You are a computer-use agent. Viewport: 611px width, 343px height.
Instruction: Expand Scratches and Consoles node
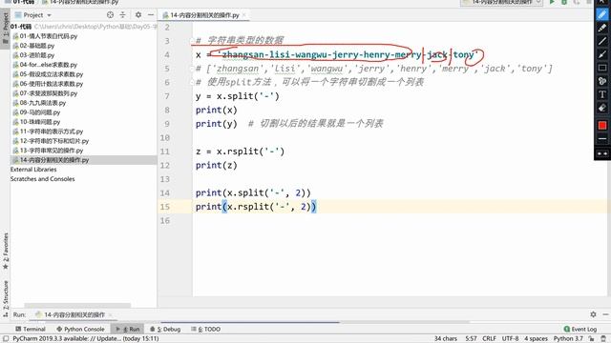pos(42,179)
